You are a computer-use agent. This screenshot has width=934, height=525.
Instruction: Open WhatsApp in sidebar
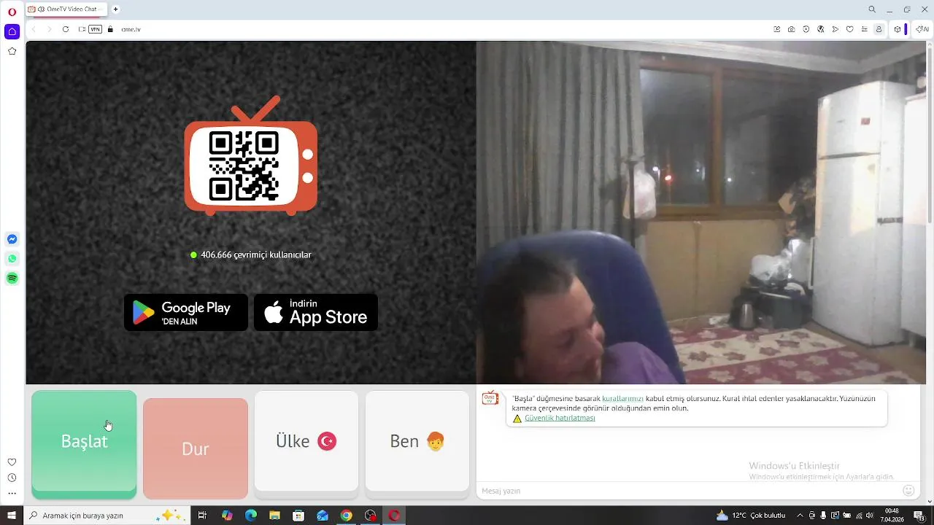pyautogui.click(x=12, y=259)
